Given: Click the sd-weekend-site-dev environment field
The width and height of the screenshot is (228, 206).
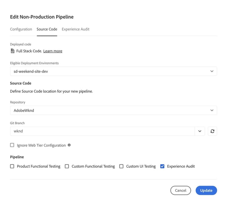Looking at the screenshot, I should tap(109, 71).
